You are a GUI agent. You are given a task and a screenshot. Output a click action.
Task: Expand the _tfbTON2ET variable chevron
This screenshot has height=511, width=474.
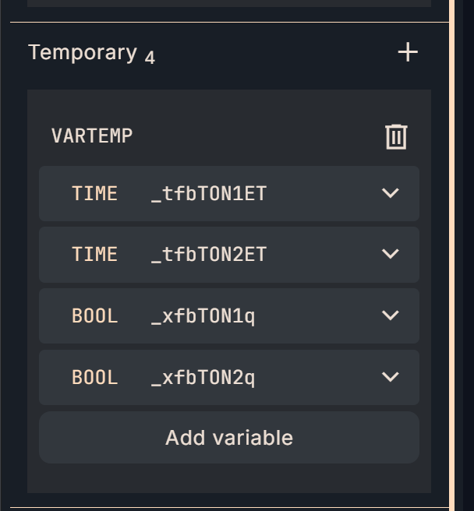(391, 254)
